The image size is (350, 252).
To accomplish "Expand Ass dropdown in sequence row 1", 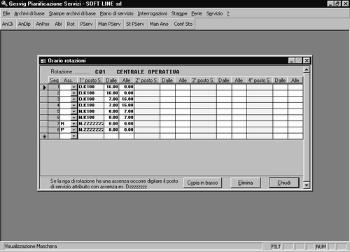I will [x=73, y=87].
